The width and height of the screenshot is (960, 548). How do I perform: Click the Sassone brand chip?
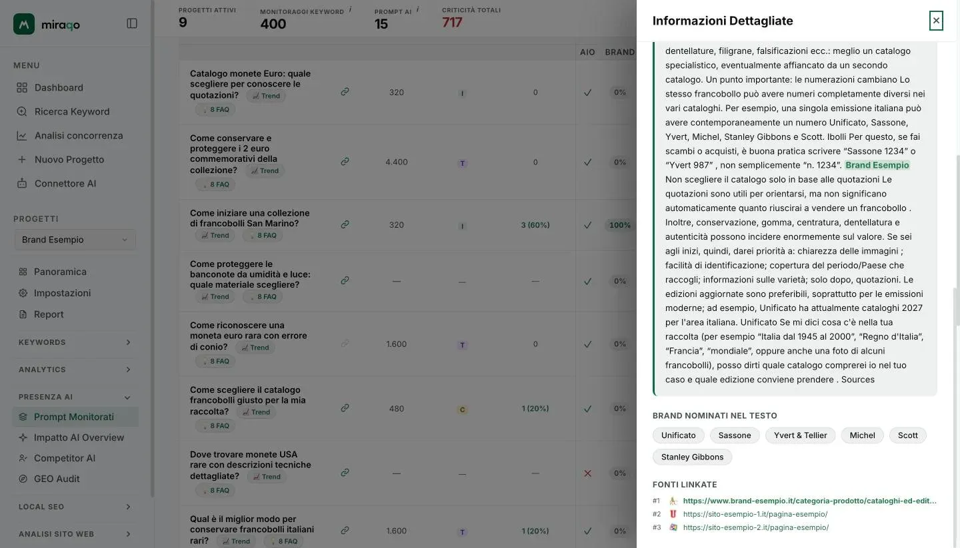click(735, 435)
